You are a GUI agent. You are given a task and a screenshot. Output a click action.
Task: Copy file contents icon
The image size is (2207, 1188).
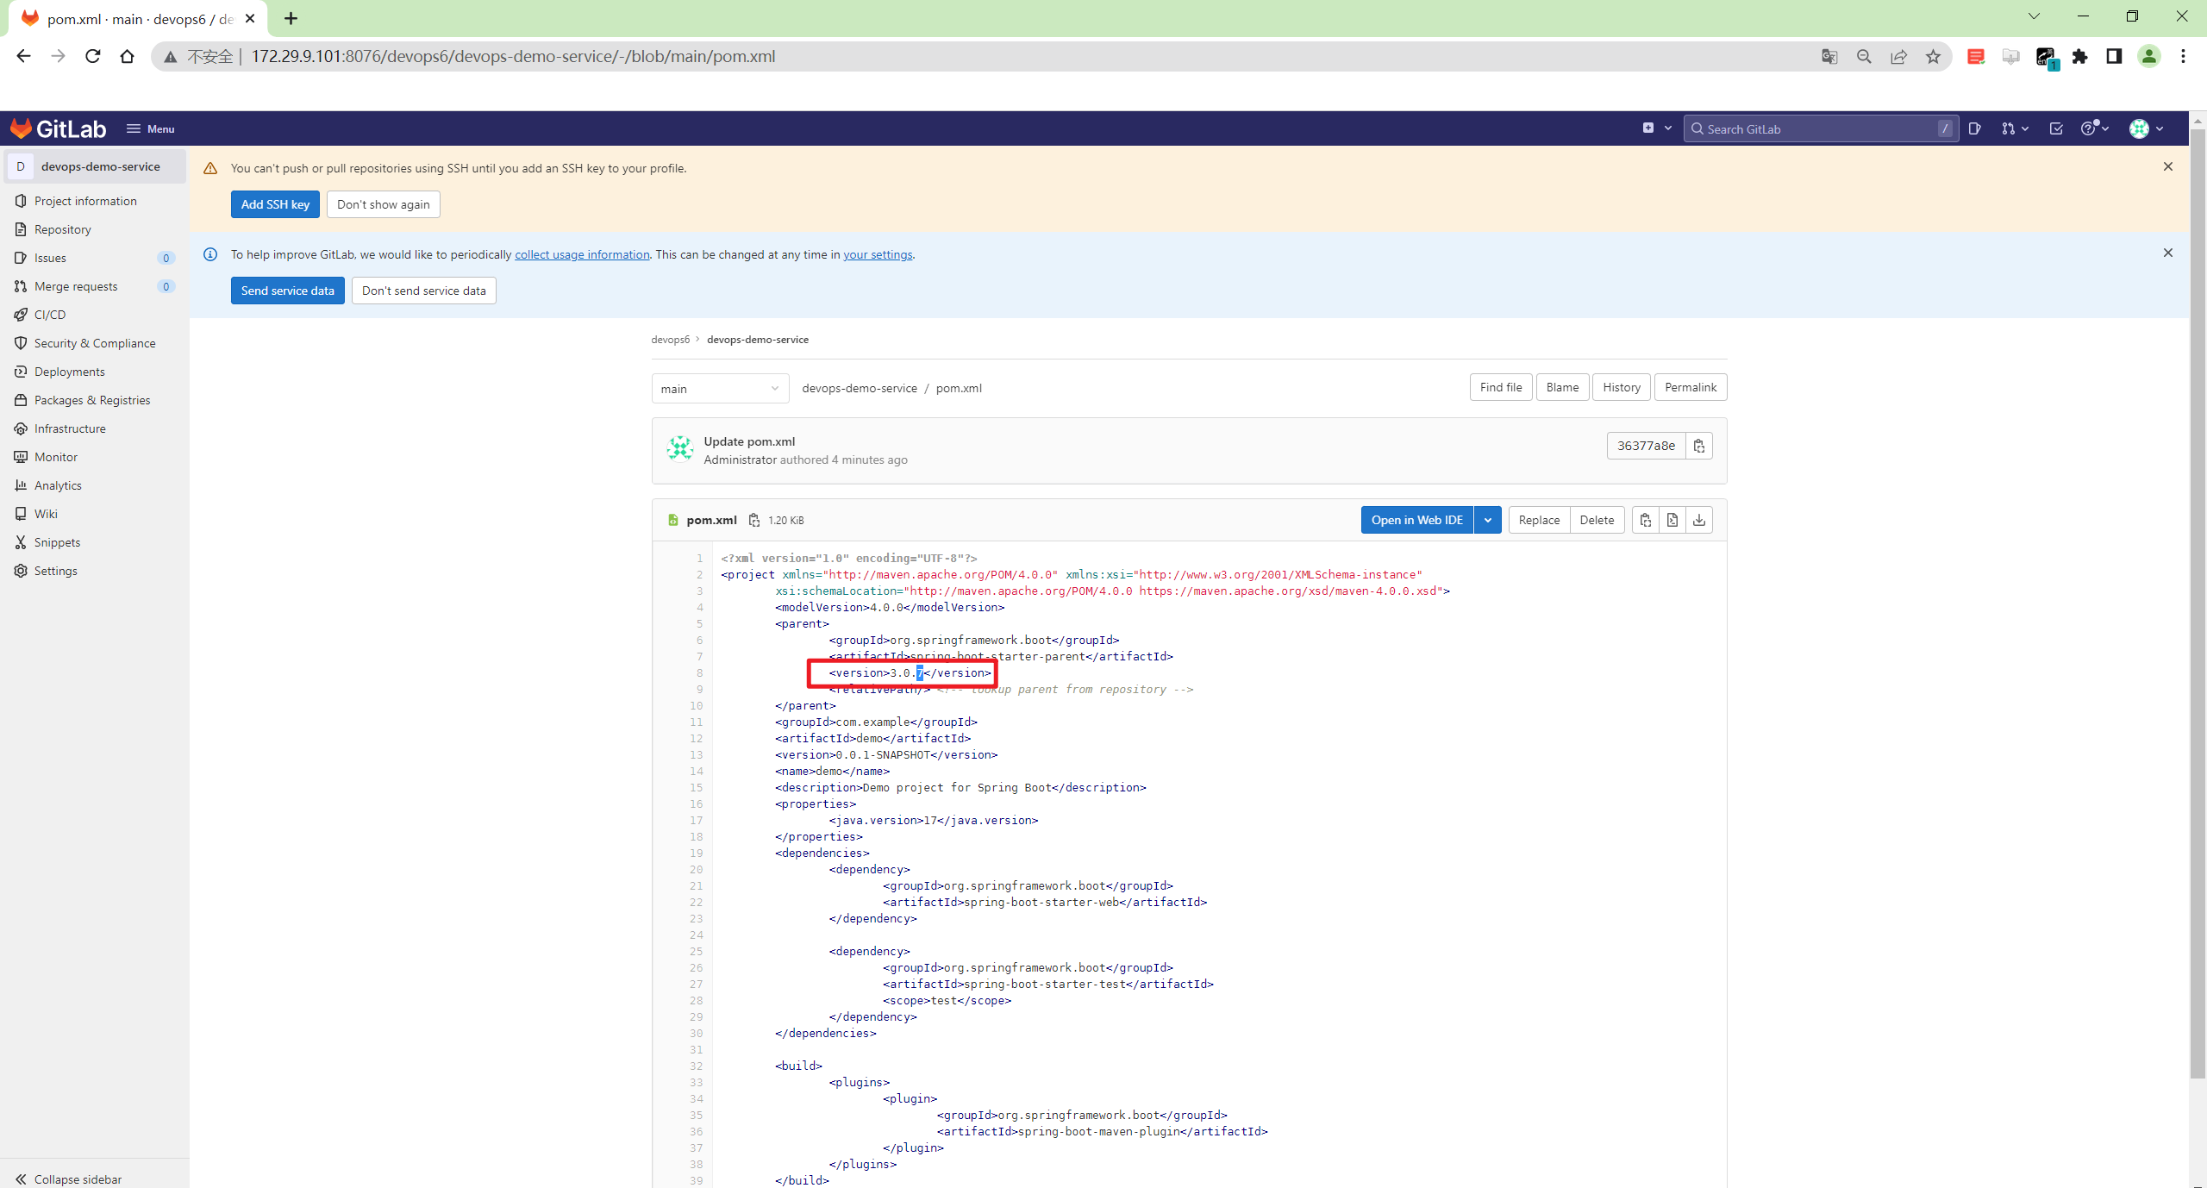coord(1645,520)
